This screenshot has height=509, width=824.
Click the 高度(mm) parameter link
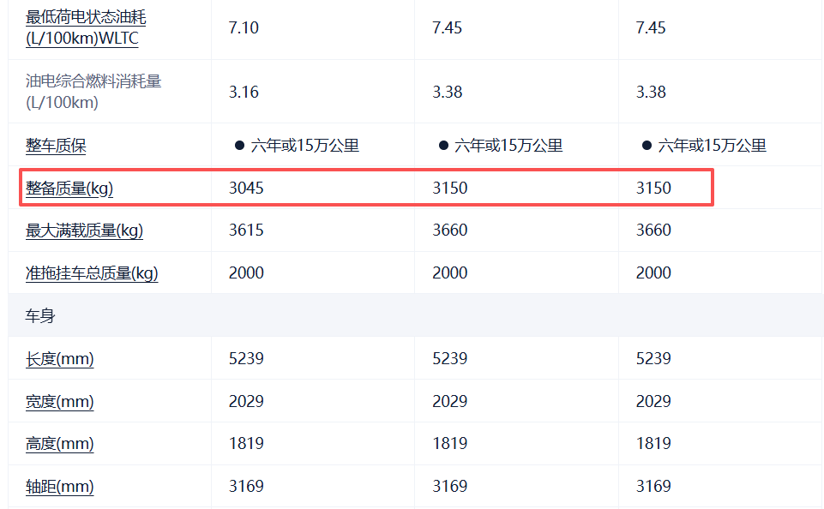59,444
